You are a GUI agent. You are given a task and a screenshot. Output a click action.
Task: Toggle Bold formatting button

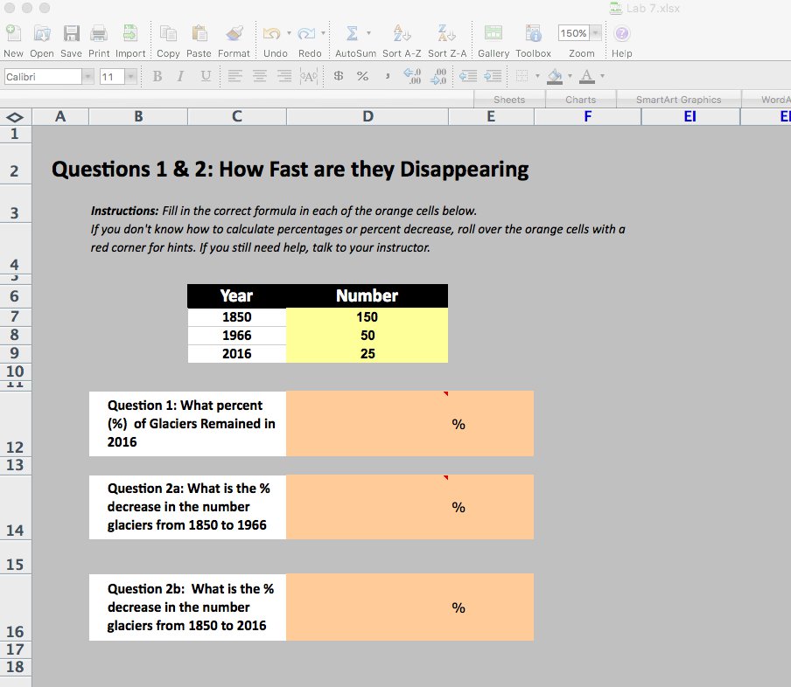coord(157,76)
